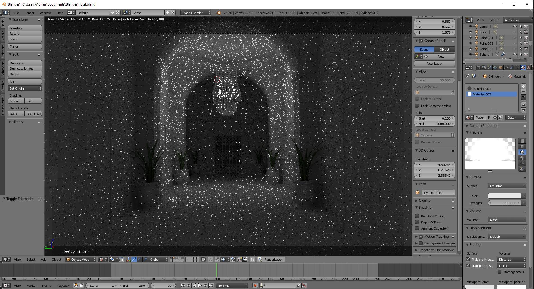Toggle the properties pin icon

467,76
